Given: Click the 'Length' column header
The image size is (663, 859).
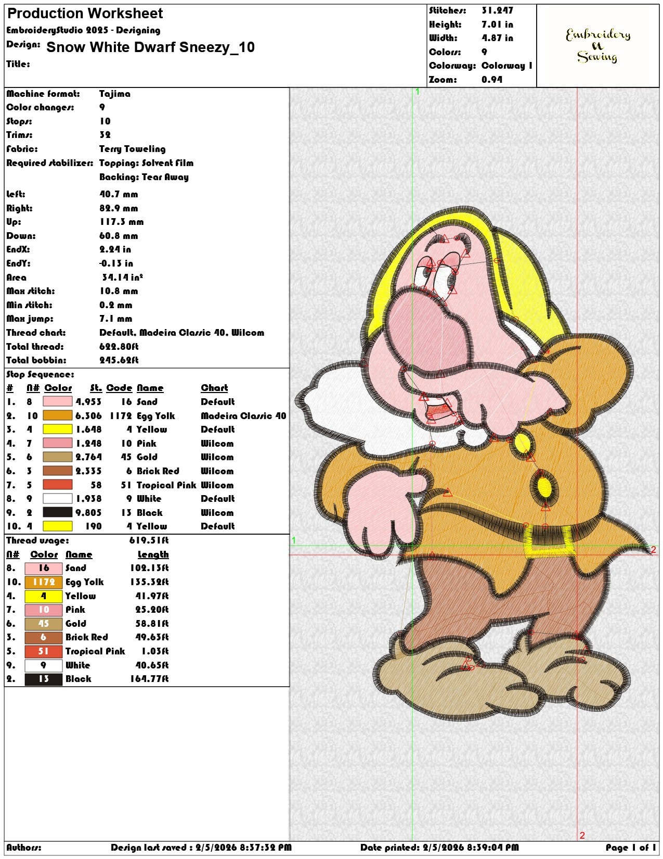Looking at the screenshot, I should pos(153,554).
